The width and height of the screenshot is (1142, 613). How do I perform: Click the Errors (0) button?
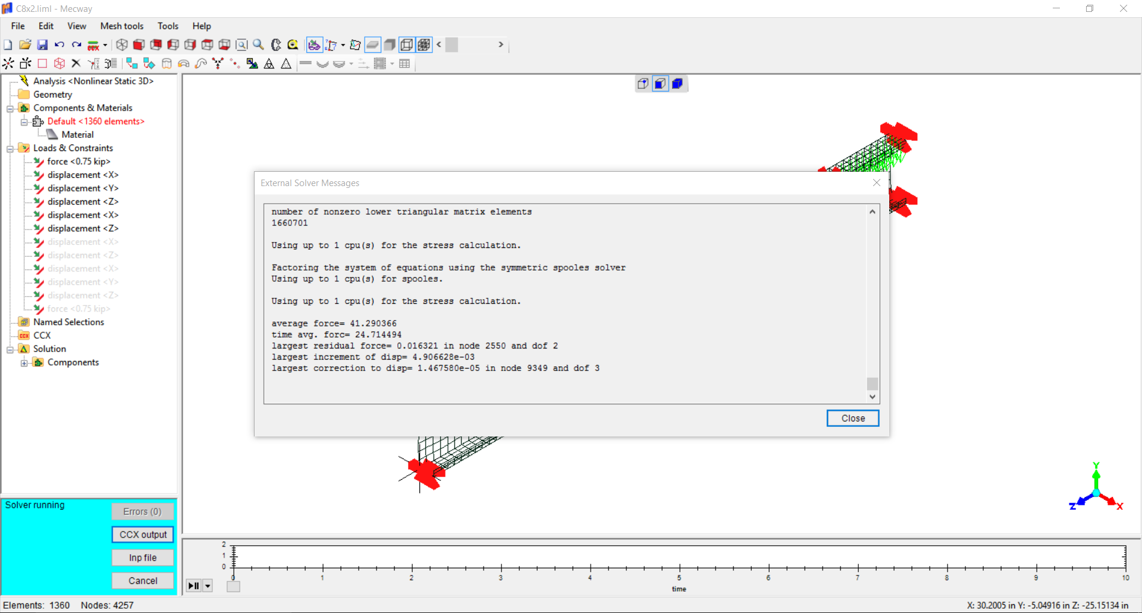pos(143,511)
